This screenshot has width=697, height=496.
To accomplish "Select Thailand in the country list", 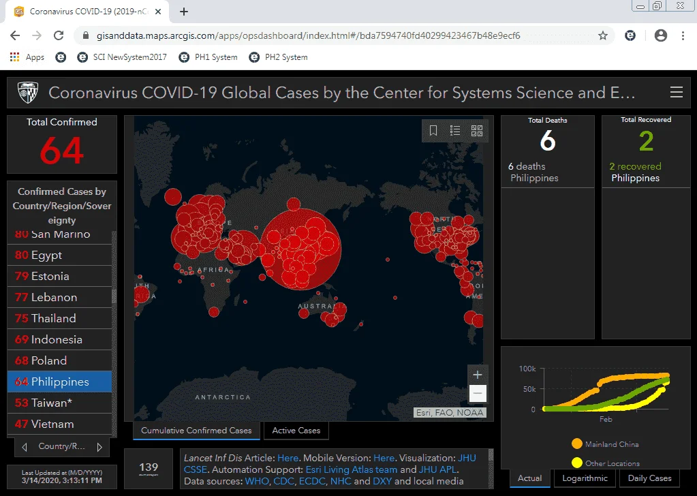I will 59,318.
